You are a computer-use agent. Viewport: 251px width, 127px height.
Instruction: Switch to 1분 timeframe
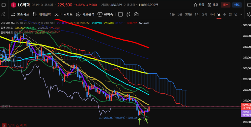click(172, 14)
